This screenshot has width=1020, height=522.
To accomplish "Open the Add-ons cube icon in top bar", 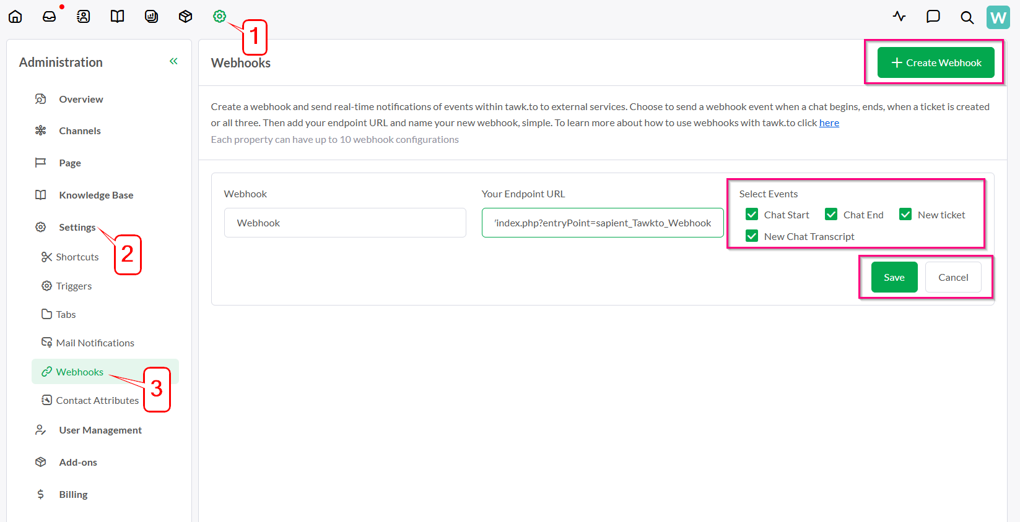I will pyautogui.click(x=185, y=17).
